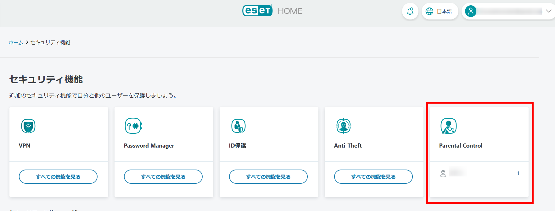Click the user avatar icon

click(471, 11)
